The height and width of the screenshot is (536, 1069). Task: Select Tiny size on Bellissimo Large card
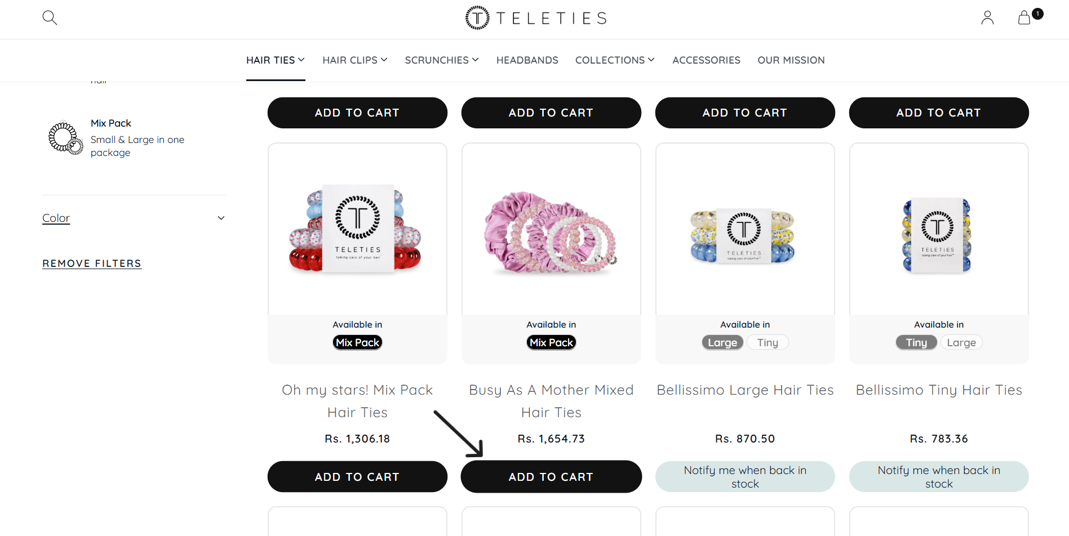(768, 342)
